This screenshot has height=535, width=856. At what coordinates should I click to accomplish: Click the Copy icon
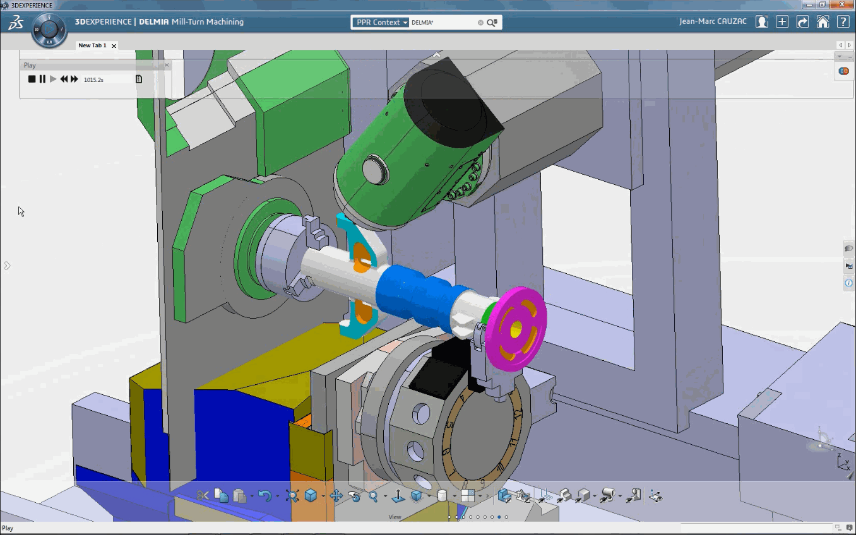221,496
